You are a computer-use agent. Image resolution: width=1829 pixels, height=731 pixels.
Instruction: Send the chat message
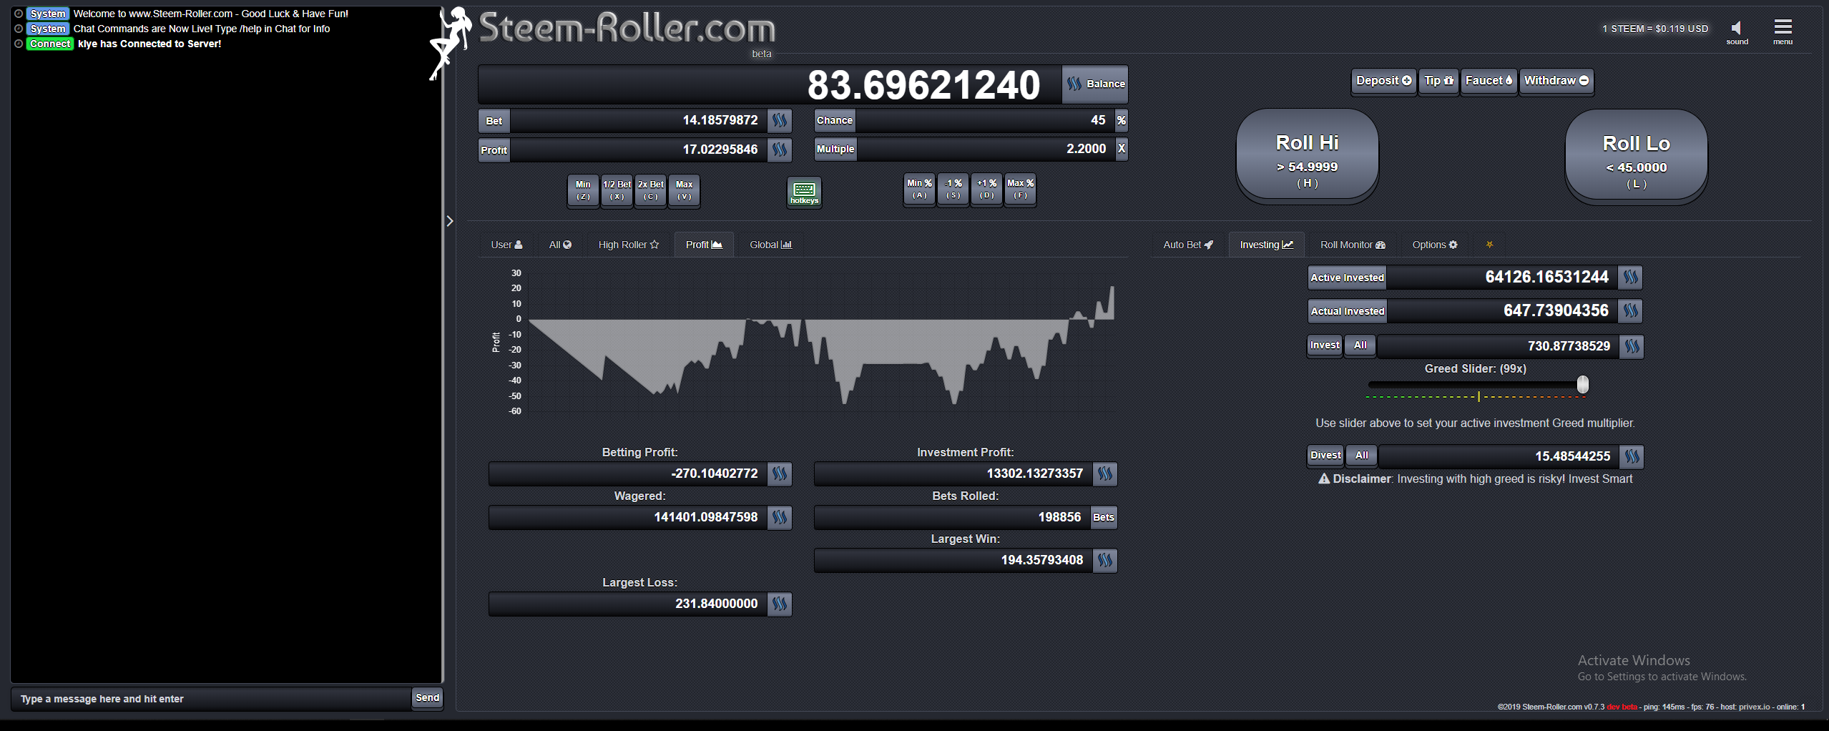(x=427, y=698)
